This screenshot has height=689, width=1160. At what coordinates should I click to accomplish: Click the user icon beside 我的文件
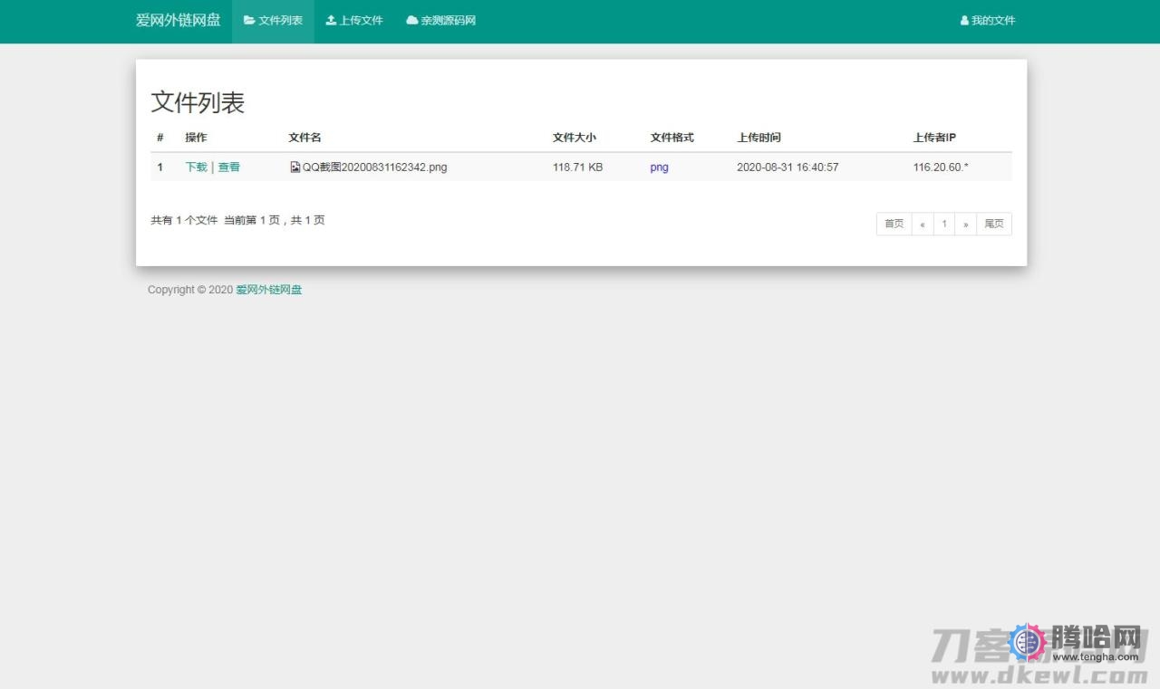[965, 21]
